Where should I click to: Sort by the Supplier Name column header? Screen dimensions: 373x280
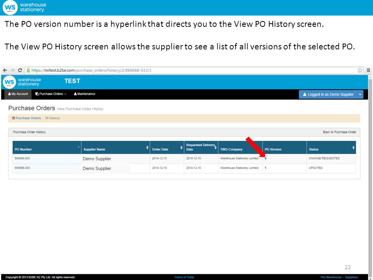116,148
